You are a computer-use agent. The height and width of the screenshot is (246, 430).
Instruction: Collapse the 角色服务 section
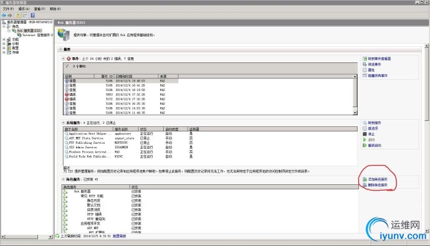coord(64,179)
